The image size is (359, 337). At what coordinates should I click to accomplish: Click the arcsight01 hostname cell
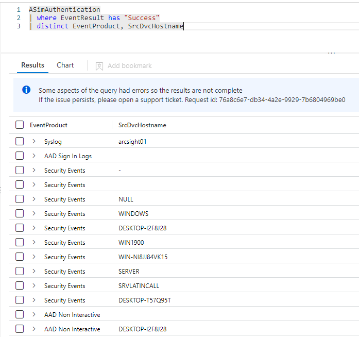tap(132, 142)
